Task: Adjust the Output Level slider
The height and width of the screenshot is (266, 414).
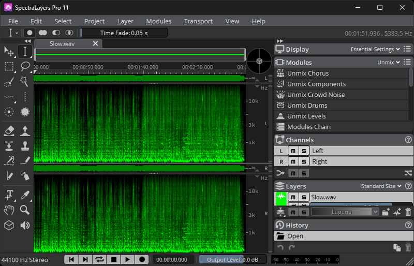Action: [232, 260]
